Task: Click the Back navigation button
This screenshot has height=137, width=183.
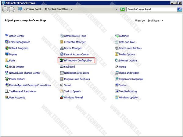Action: point(5,9)
